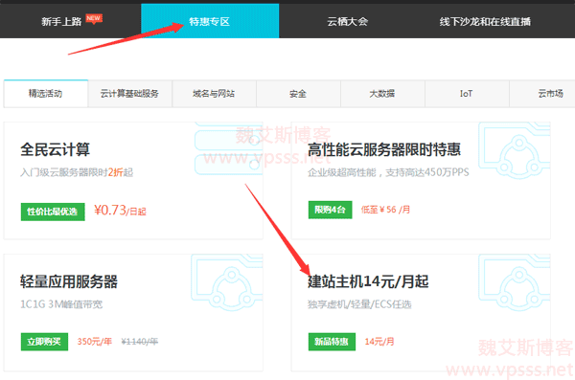Click 入门级云服务器限时2折起 description
The height and width of the screenshot is (380, 575).
(x=77, y=172)
